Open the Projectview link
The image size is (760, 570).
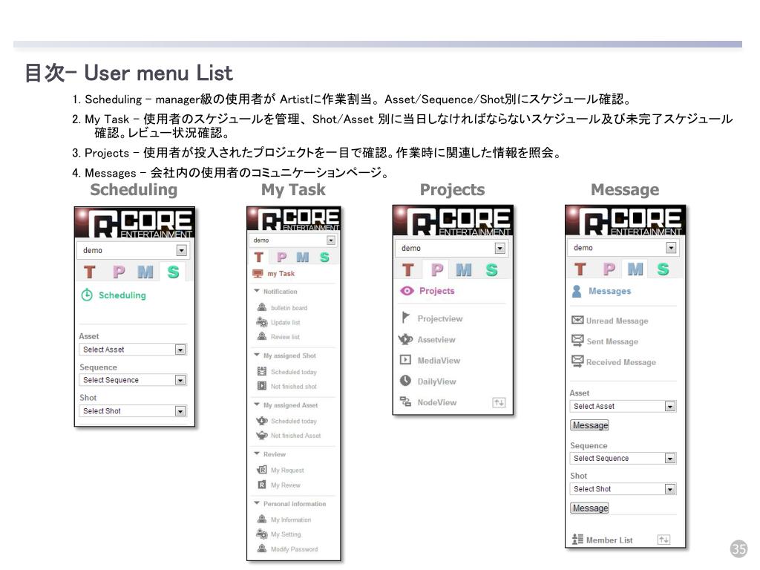click(x=440, y=318)
